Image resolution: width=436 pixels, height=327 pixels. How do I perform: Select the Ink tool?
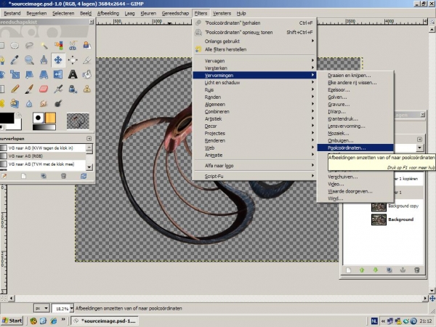coord(73,89)
